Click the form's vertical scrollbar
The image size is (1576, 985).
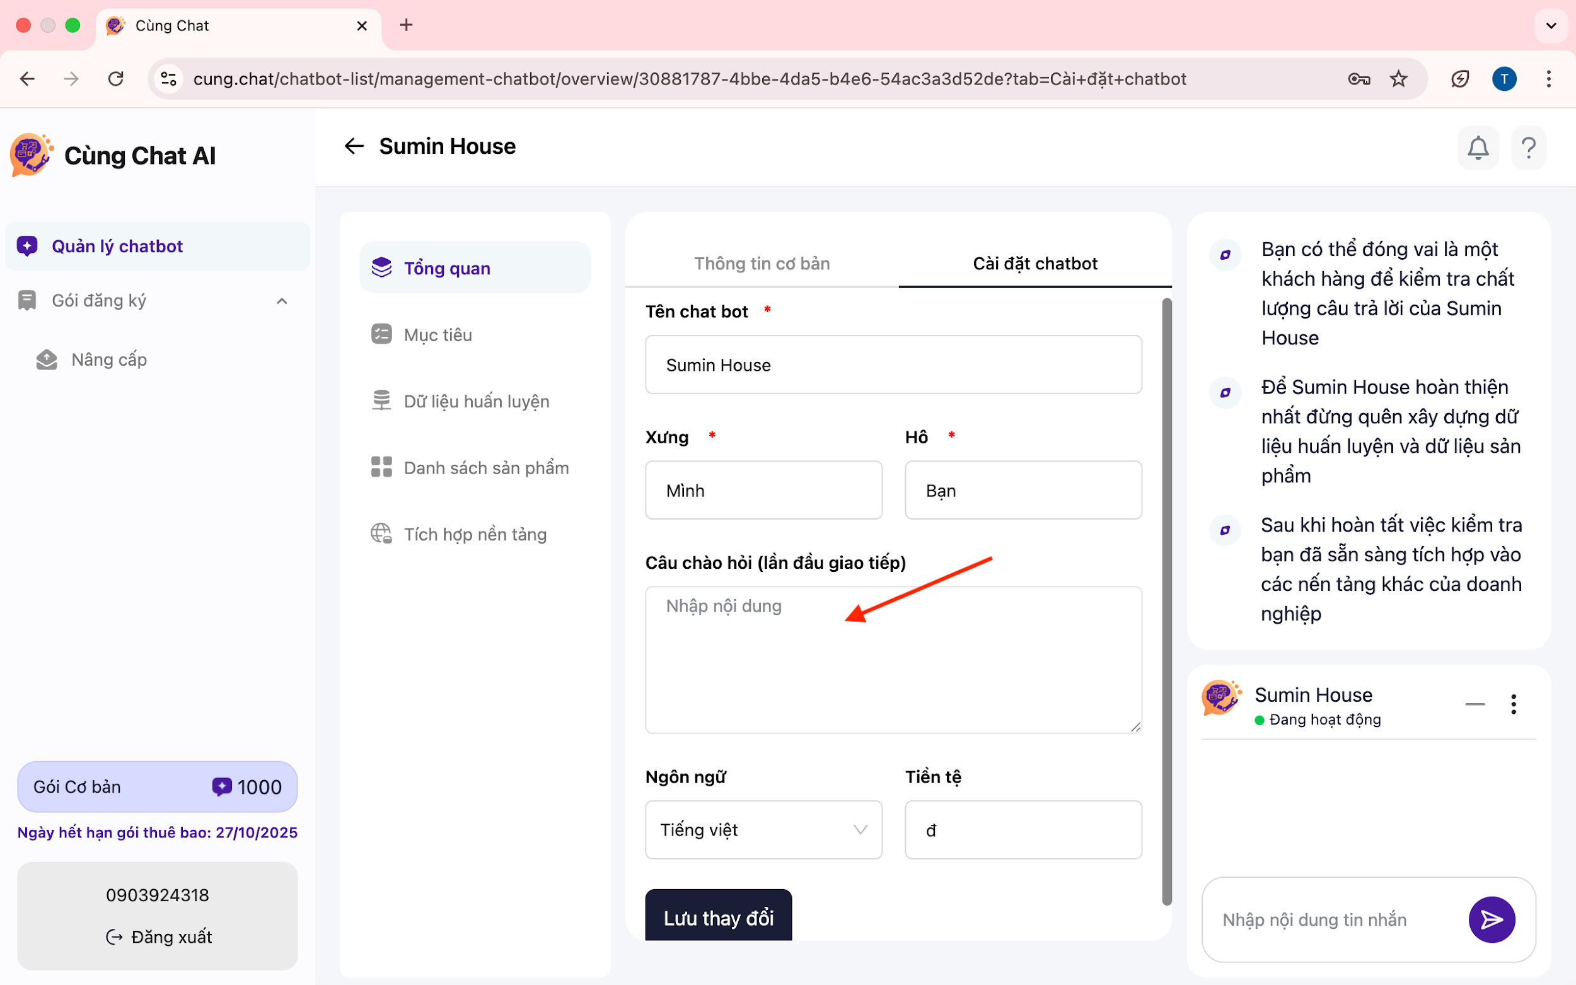[x=1166, y=599]
